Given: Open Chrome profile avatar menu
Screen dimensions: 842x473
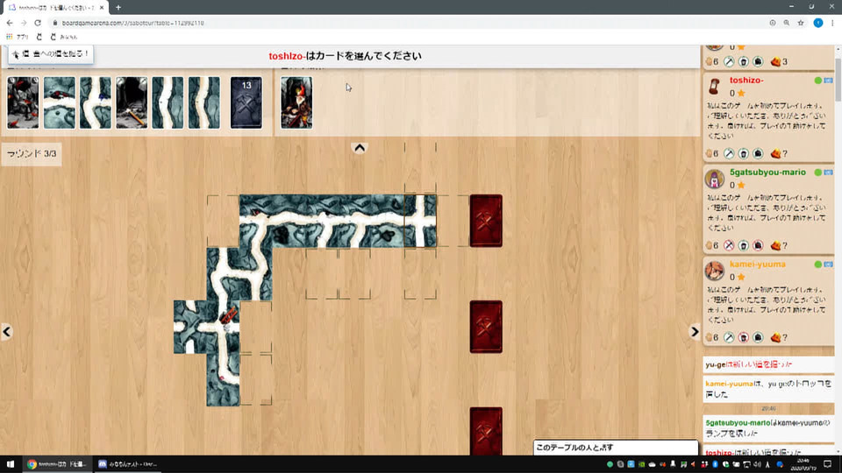Looking at the screenshot, I should click(817, 23).
